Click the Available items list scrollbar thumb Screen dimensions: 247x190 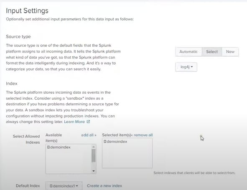pos(94,155)
